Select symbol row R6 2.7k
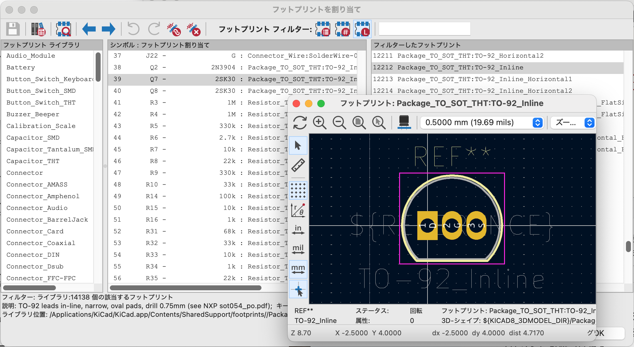Screen dimensions: 634x347 [x=198, y=138]
